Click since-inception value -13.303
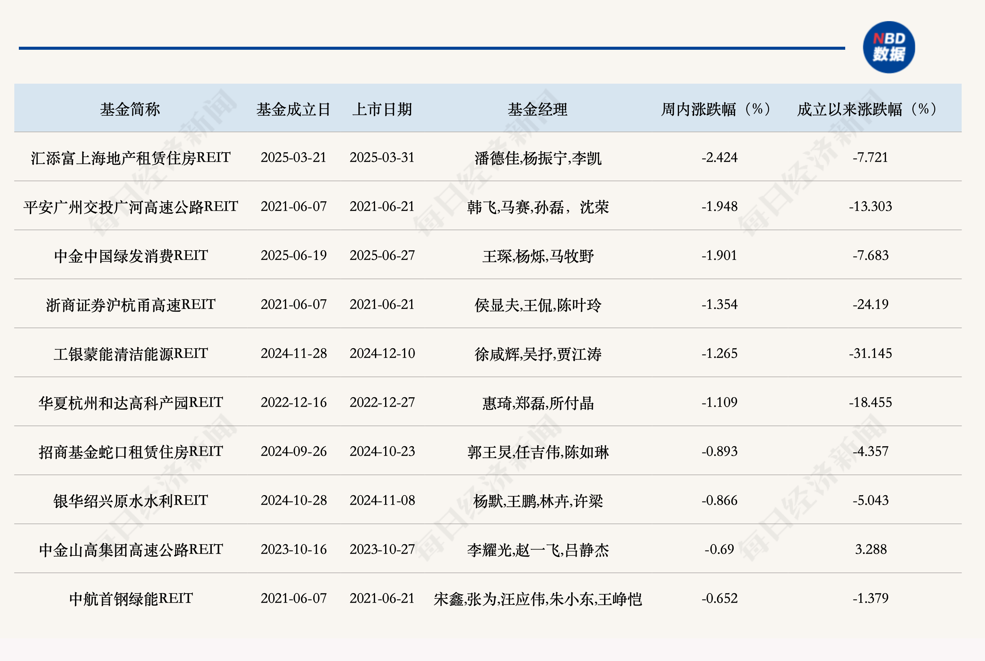Image resolution: width=985 pixels, height=661 pixels. point(870,206)
